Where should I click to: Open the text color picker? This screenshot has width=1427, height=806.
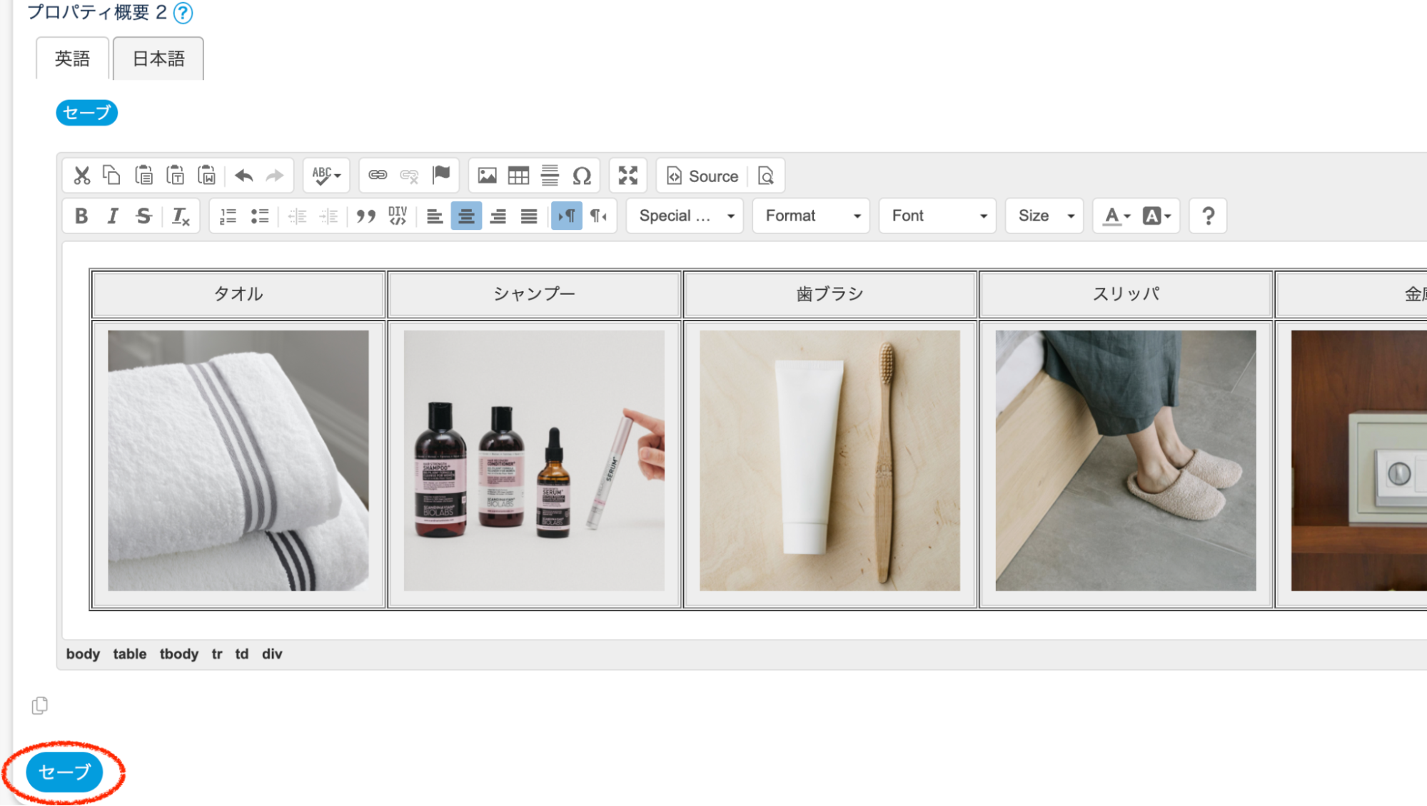1116,216
